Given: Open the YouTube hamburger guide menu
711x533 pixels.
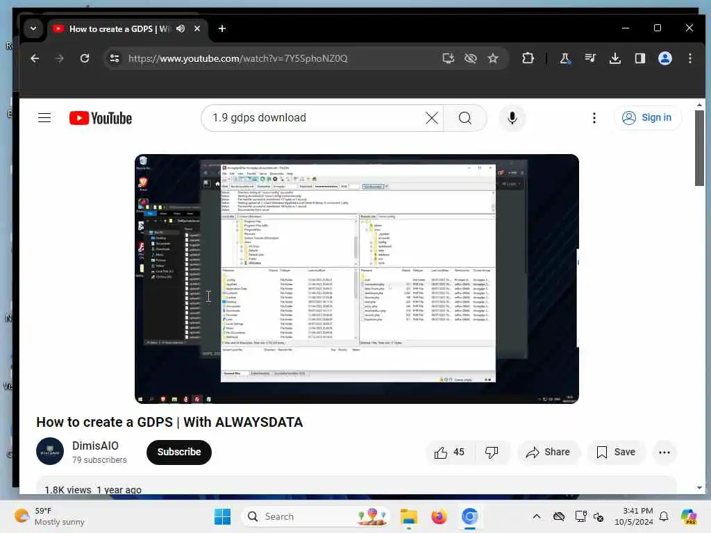Looking at the screenshot, I should tap(44, 118).
